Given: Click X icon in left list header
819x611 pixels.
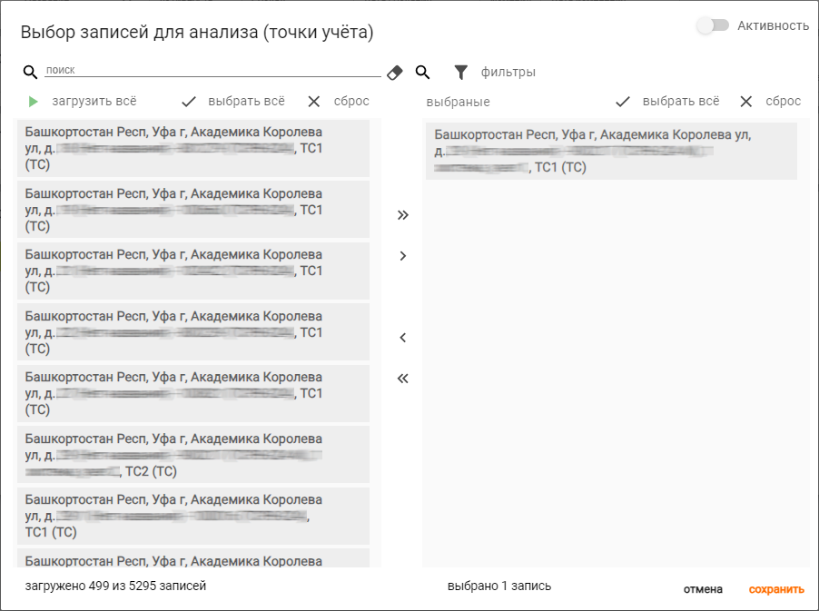Looking at the screenshot, I should 314,102.
